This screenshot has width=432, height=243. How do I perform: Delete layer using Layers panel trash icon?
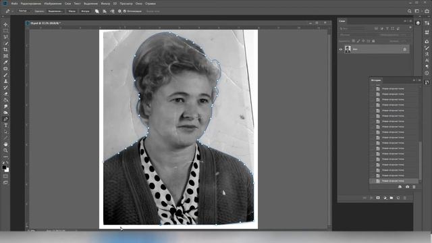405,198
